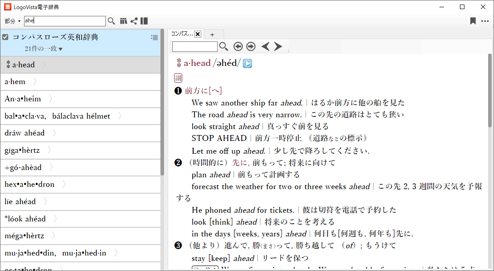
Task: Open the dictionary list menu icon
Action: [154, 37]
